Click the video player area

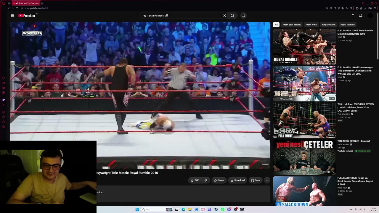pyautogui.click(x=140, y=95)
